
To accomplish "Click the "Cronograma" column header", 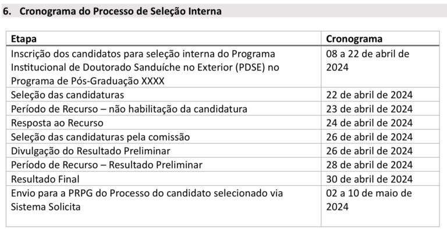I will pos(354,40).
